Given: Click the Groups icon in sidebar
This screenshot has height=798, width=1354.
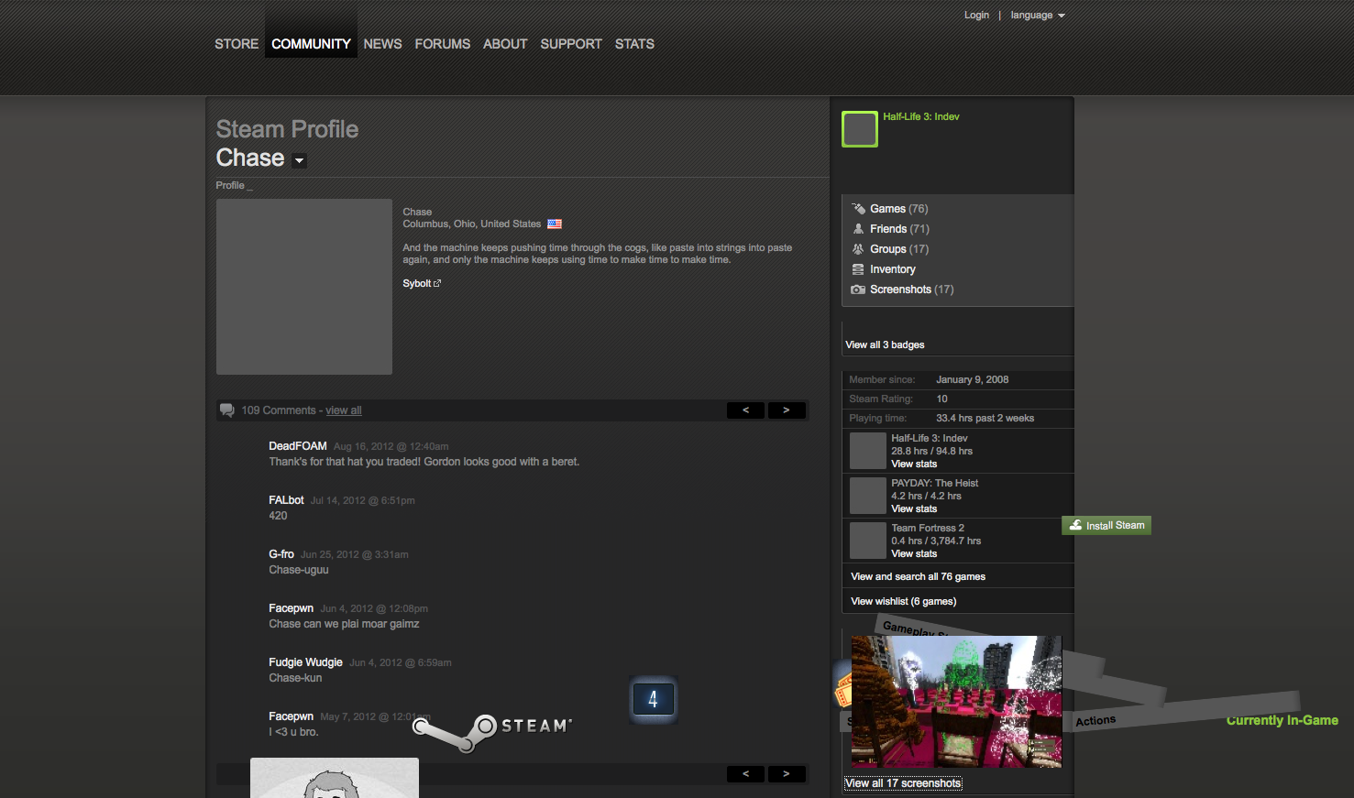Looking at the screenshot, I should click(858, 249).
